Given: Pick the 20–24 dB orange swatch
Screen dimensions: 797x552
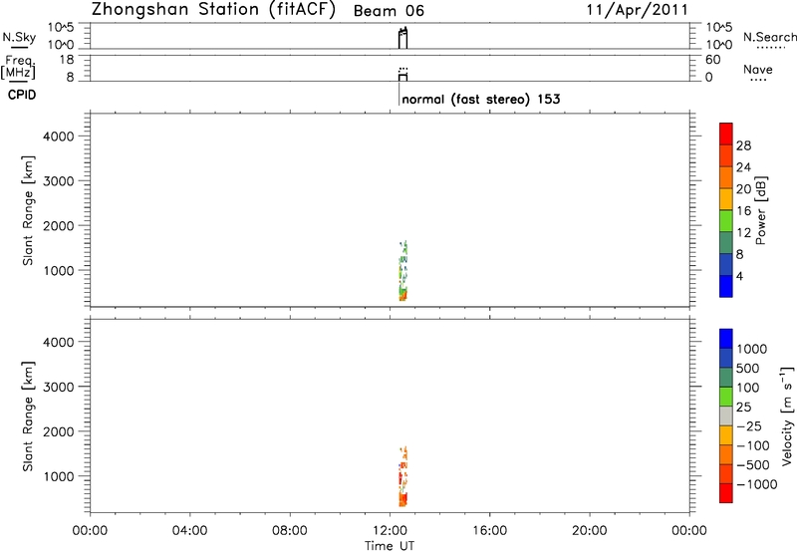Looking at the screenshot, I should point(726,177).
